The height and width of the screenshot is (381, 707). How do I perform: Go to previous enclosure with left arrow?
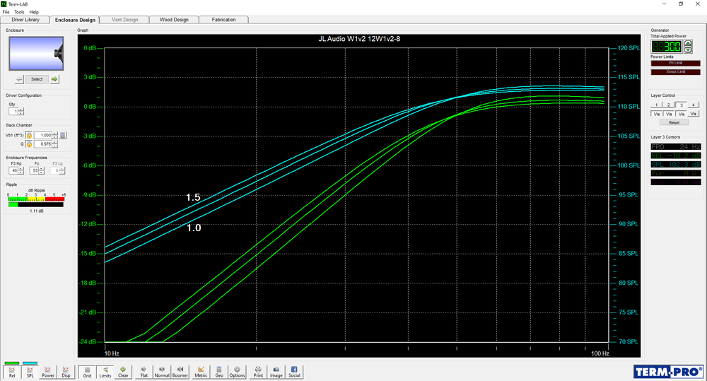(x=19, y=79)
